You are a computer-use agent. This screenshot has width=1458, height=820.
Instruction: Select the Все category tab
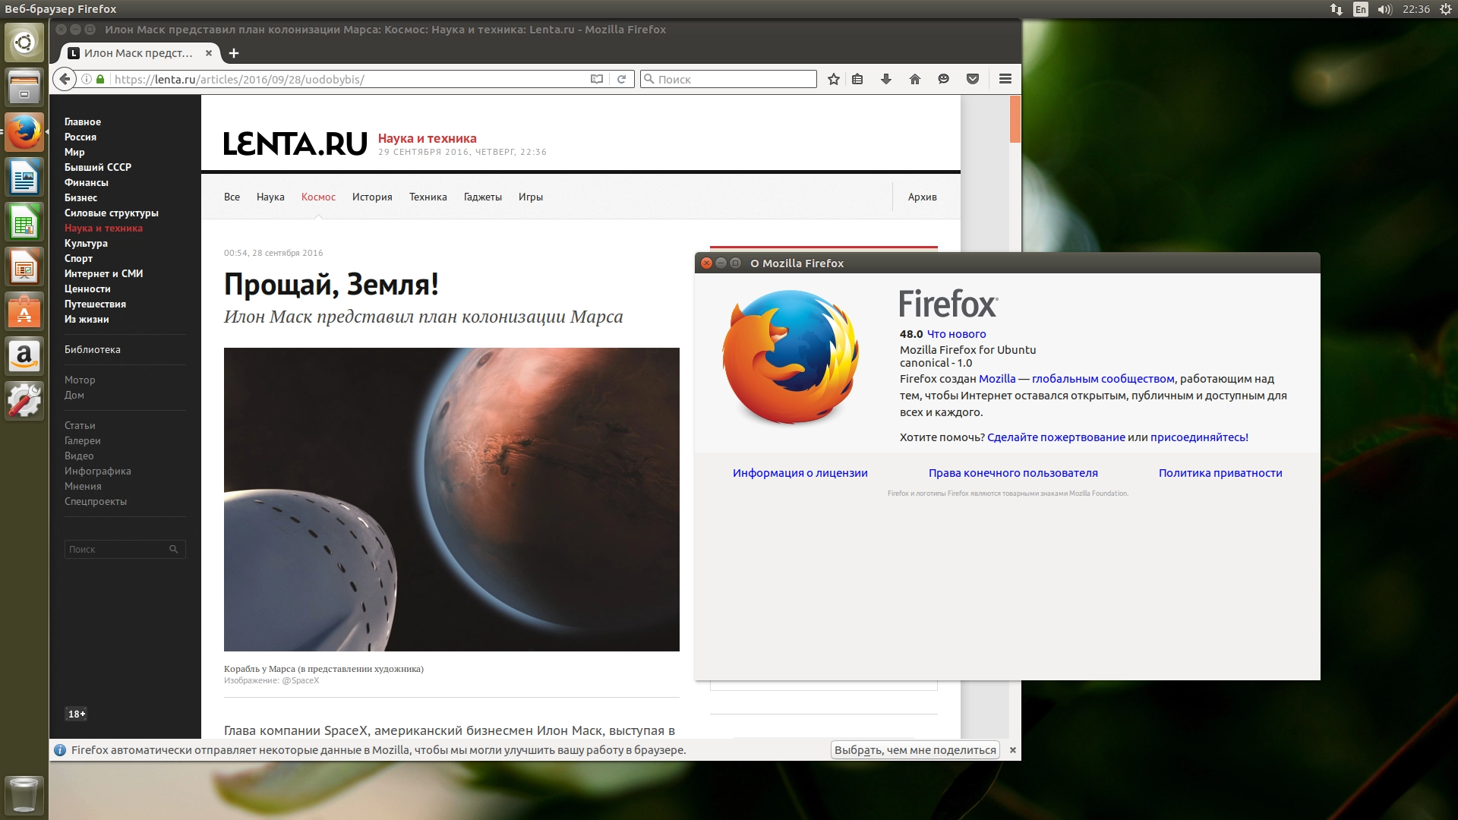[232, 197]
